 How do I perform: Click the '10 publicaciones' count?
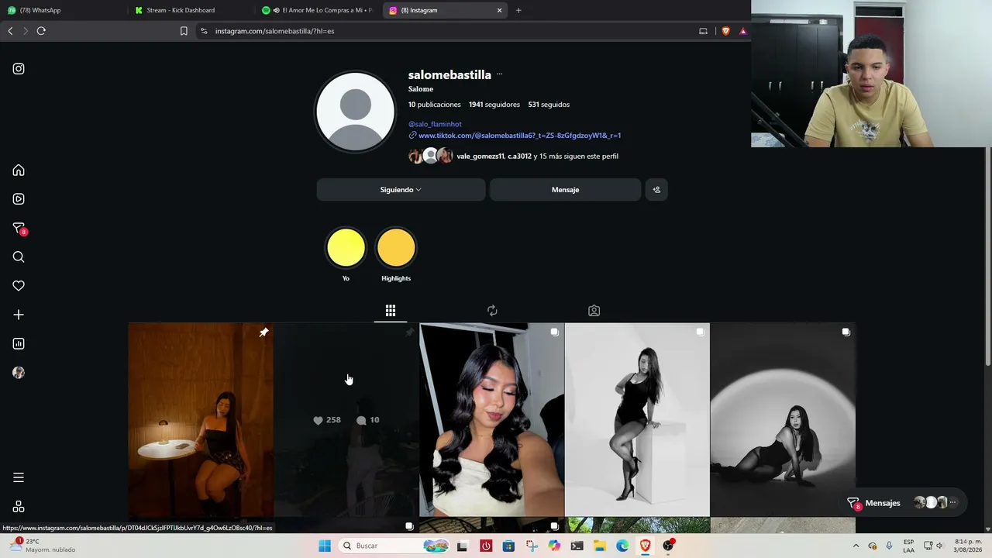click(435, 105)
